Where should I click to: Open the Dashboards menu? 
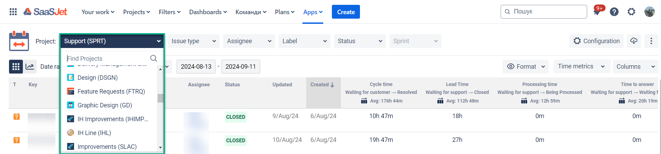(208, 12)
